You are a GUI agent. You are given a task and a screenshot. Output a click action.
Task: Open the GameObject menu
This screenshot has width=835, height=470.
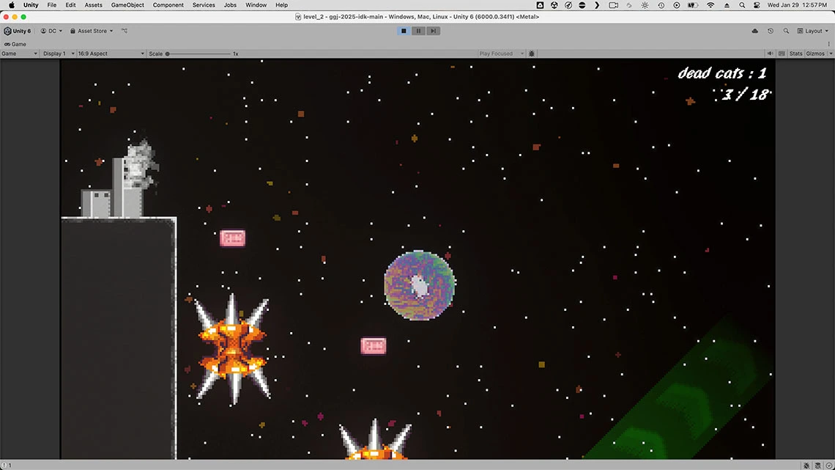point(127,5)
